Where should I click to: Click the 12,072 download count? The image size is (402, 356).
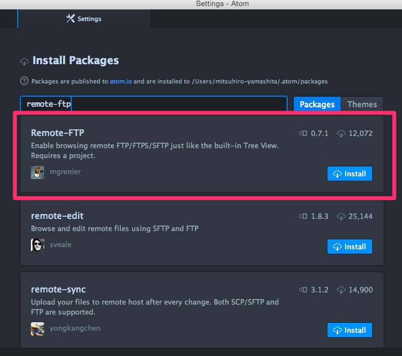[x=361, y=133]
